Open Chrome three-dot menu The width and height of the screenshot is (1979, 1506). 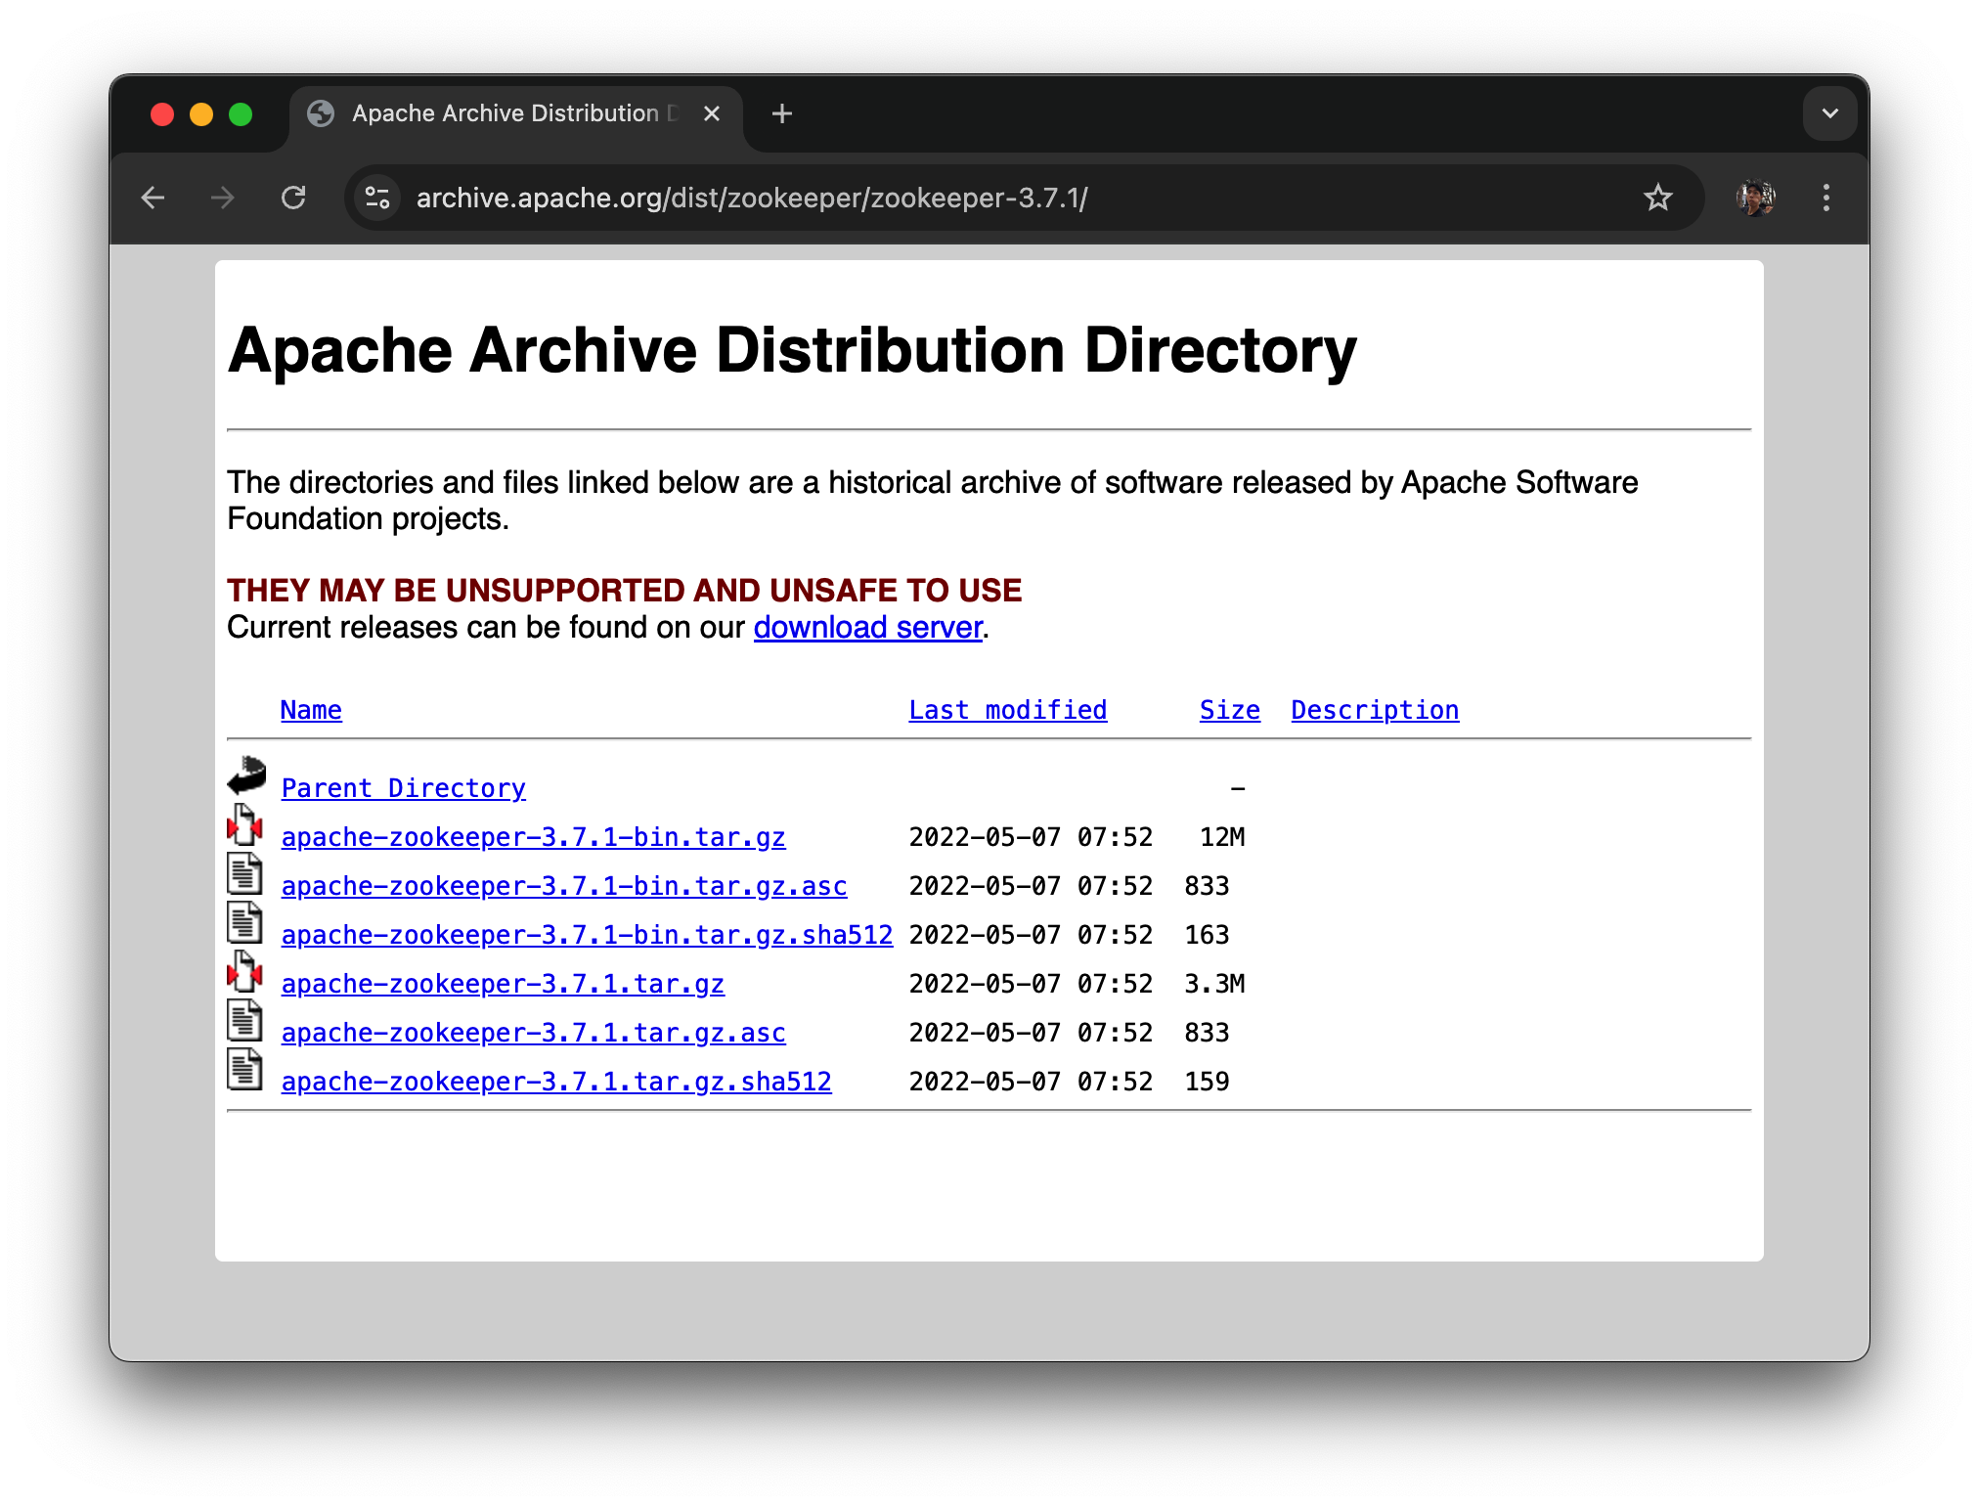(1825, 199)
